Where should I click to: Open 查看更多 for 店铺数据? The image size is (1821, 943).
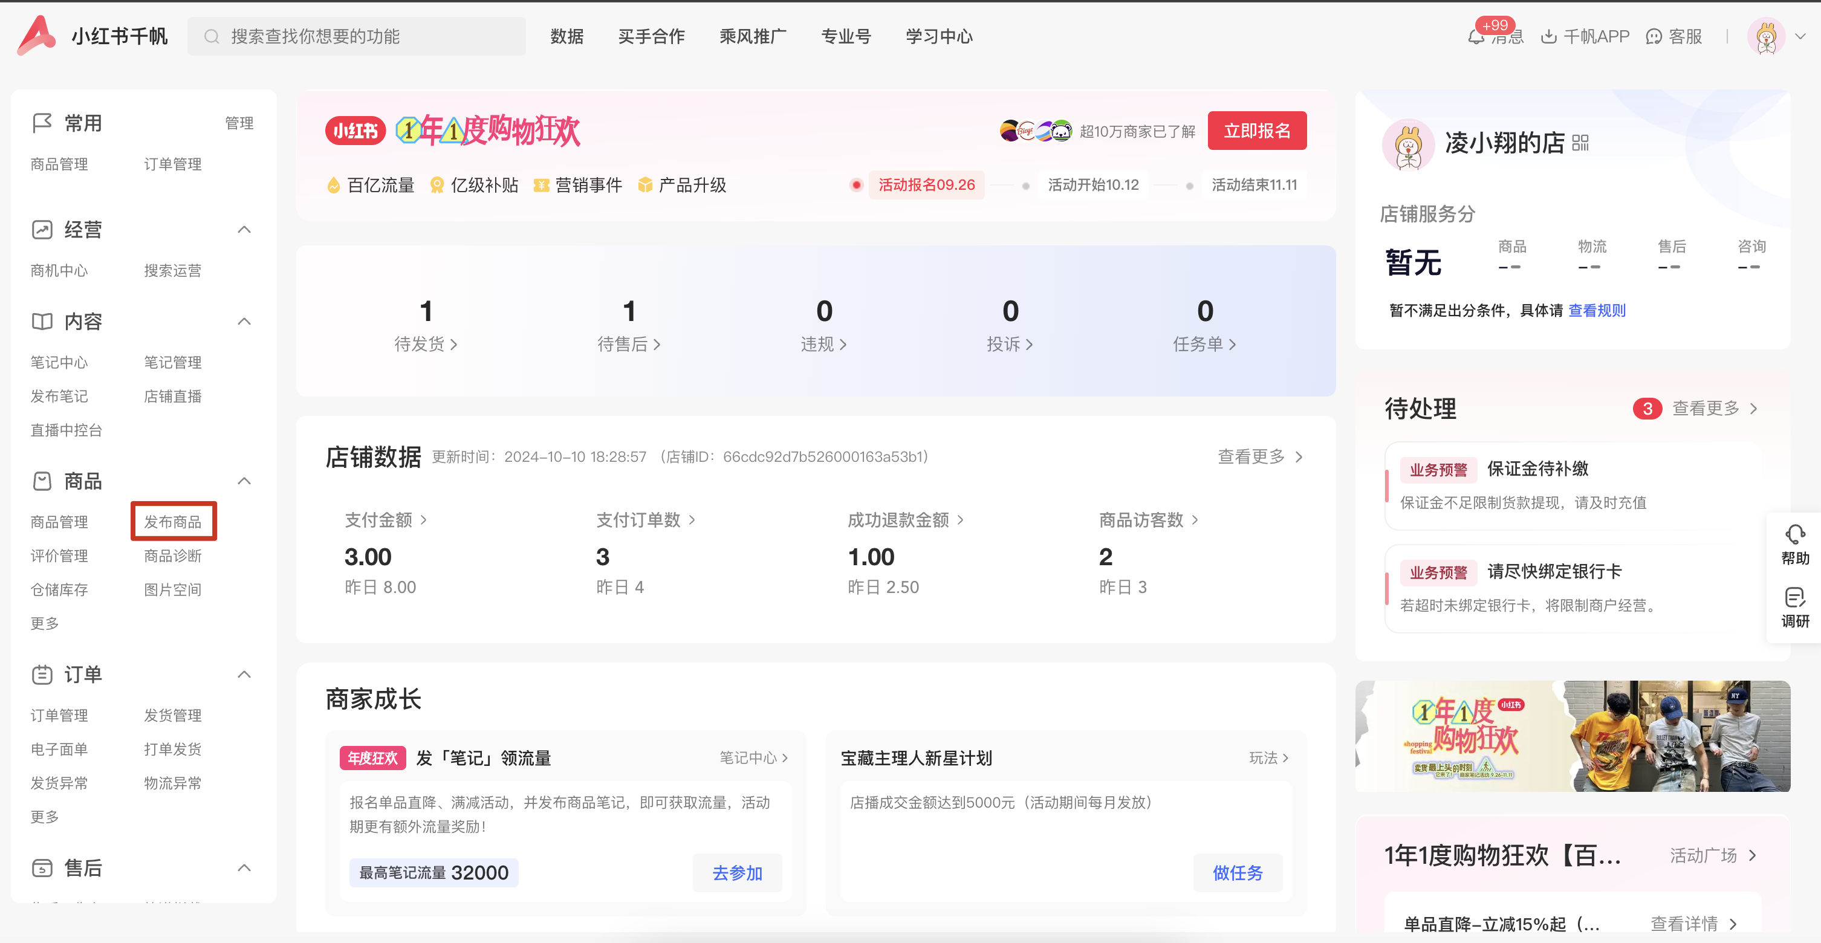1260,456
